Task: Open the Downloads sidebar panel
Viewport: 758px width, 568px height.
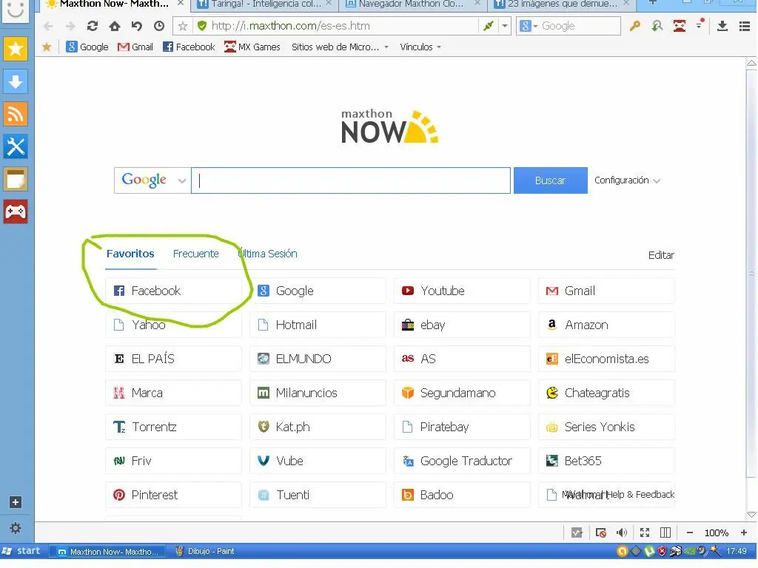Action: click(x=16, y=81)
